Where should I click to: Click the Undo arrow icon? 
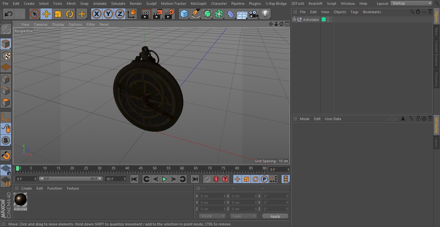[x=9, y=14]
